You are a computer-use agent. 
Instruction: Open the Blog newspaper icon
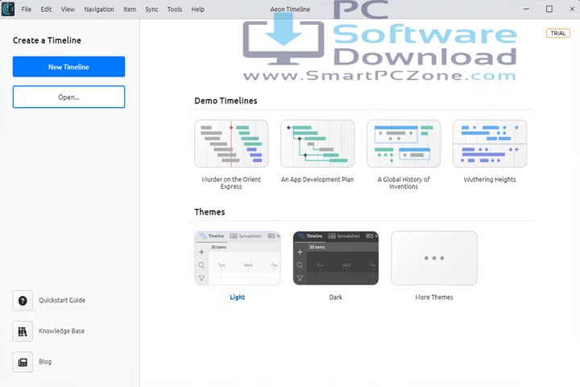pos(23,362)
